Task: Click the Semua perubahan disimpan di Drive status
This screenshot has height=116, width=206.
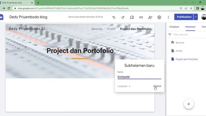Action: tap(86, 17)
